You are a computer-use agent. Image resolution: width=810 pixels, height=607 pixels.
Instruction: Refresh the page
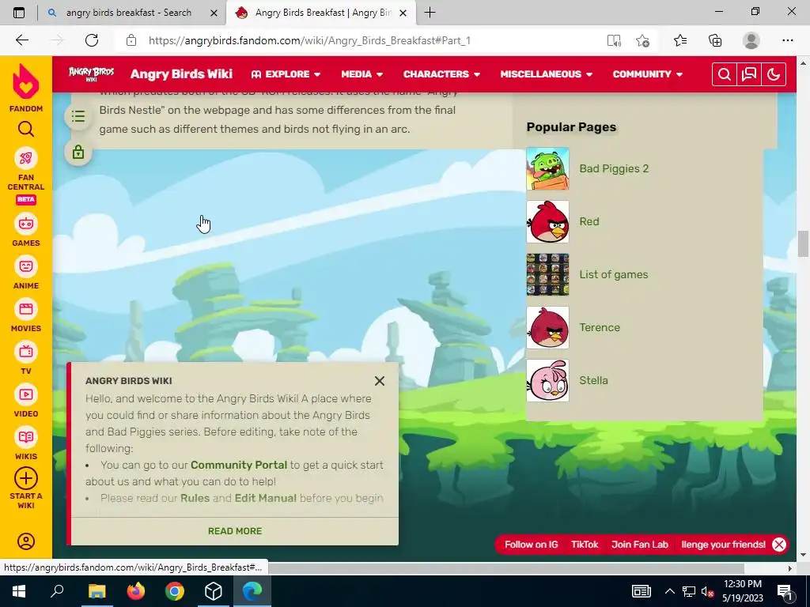click(92, 40)
